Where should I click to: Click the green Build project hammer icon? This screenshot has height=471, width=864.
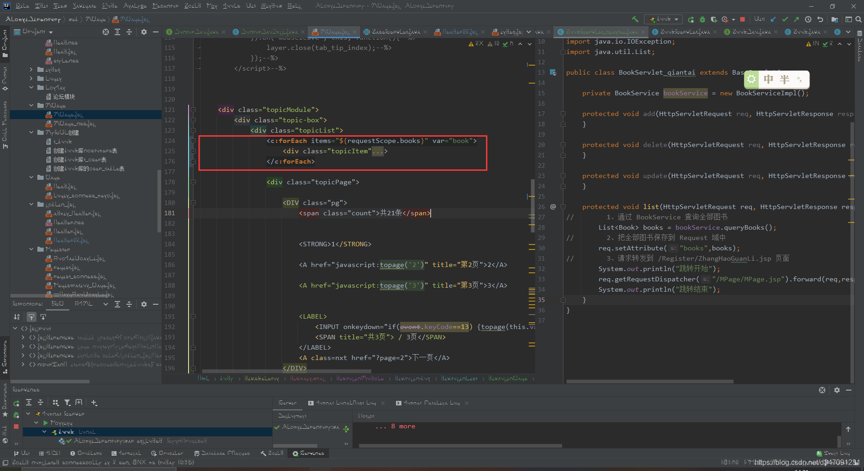pos(635,19)
